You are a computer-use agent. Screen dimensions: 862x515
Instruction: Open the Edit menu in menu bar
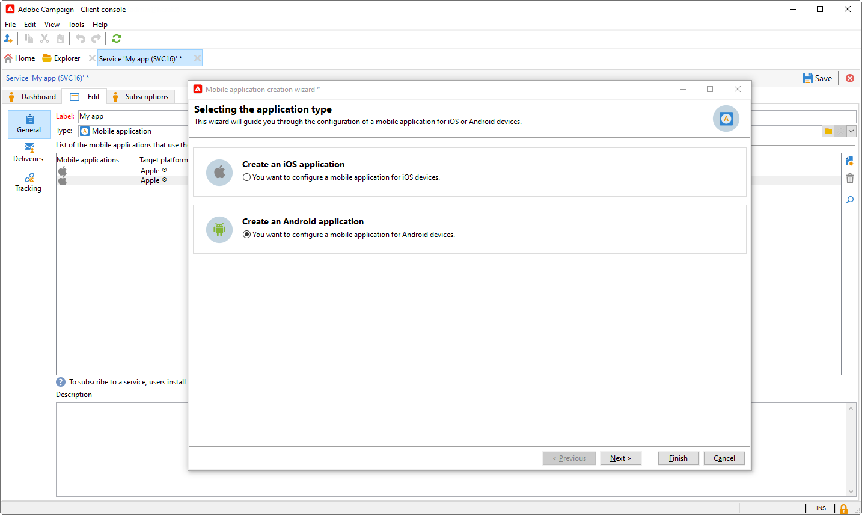[30, 25]
